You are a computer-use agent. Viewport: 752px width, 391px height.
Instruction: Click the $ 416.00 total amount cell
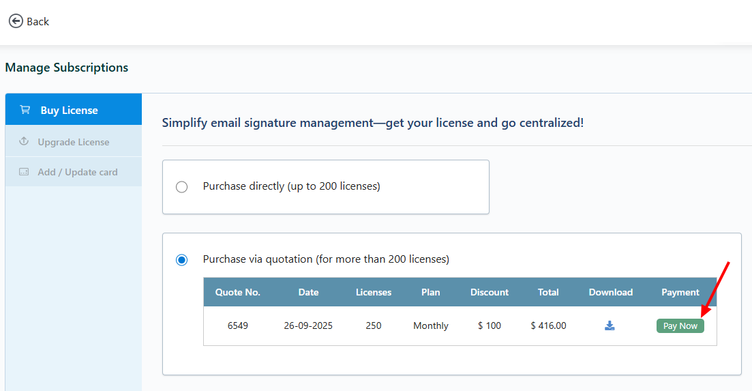click(x=548, y=326)
